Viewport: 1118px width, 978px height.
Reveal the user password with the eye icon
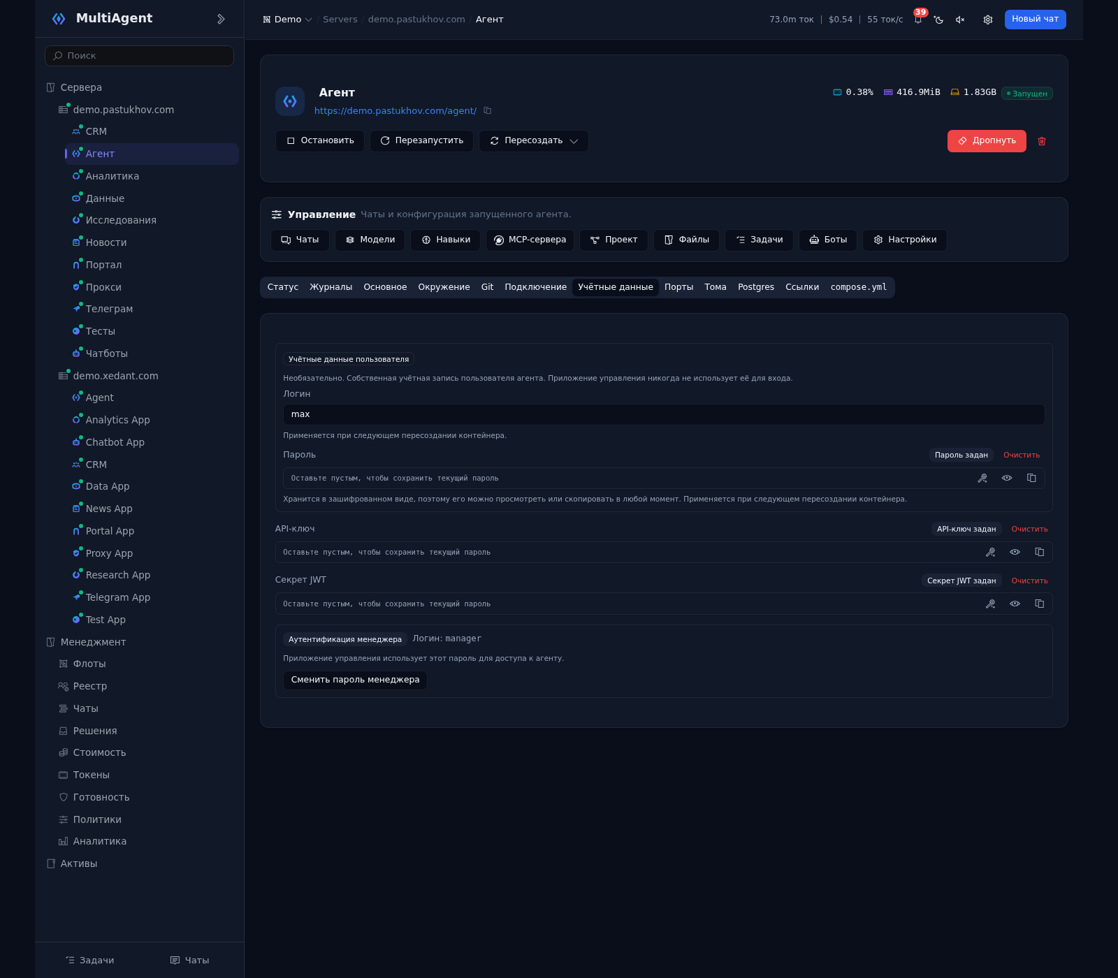pyautogui.click(x=1007, y=478)
